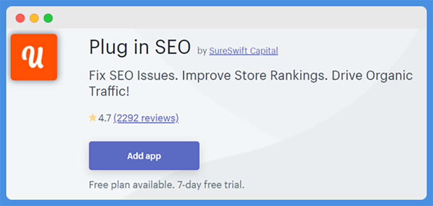Click the blue border outside the window

tap(216, 3)
